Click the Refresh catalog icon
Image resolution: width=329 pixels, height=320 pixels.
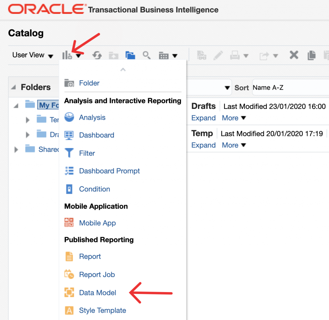tap(97, 56)
